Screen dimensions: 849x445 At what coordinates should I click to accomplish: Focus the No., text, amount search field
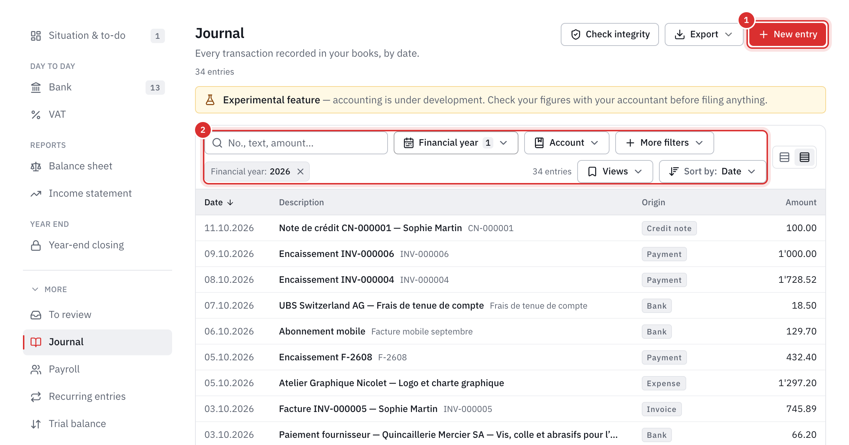[x=296, y=143]
